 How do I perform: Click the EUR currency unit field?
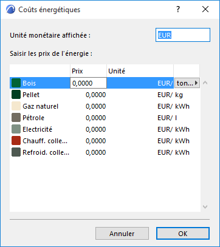click(x=183, y=35)
